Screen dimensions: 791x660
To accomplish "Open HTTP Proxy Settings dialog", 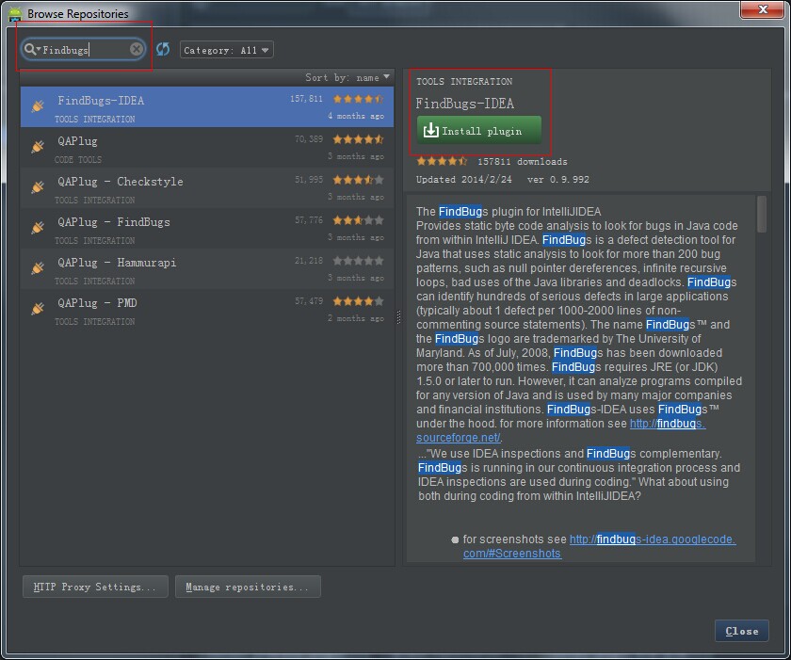I will pyautogui.click(x=95, y=587).
